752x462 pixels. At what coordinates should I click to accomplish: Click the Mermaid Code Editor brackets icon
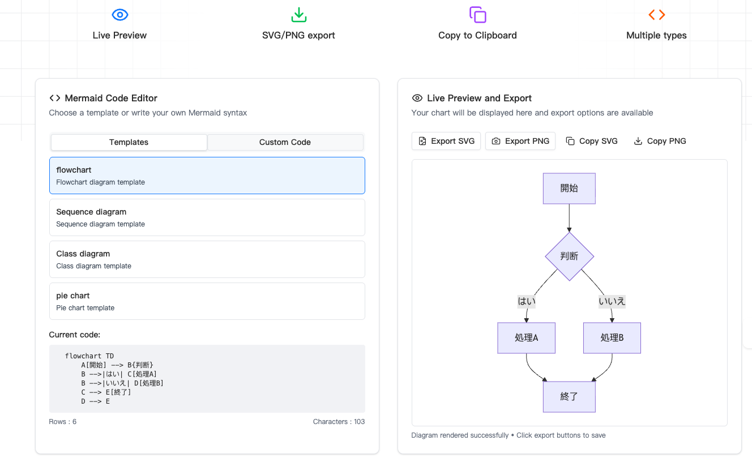(x=55, y=98)
